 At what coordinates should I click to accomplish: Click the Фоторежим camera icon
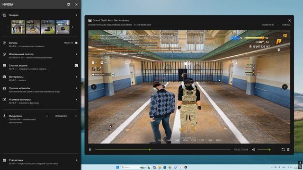4,77
